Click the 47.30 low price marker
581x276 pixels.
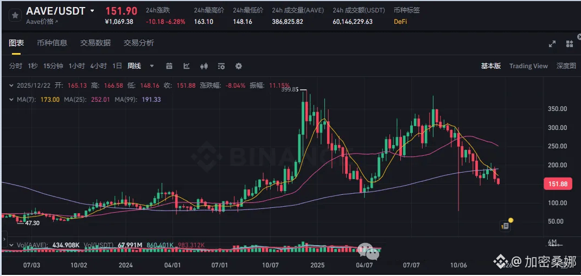(33, 223)
